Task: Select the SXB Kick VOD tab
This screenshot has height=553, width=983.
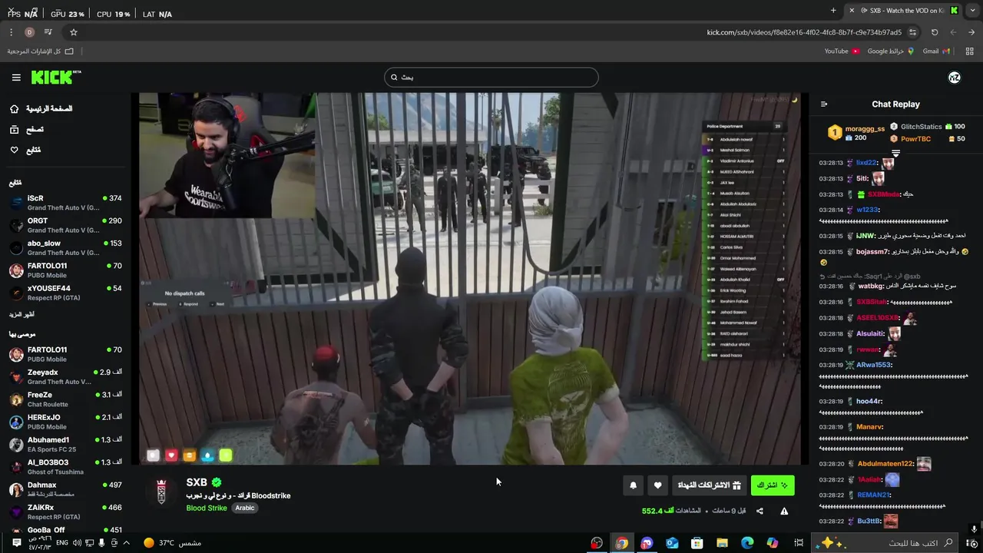Action: pyautogui.click(x=904, y=10)
